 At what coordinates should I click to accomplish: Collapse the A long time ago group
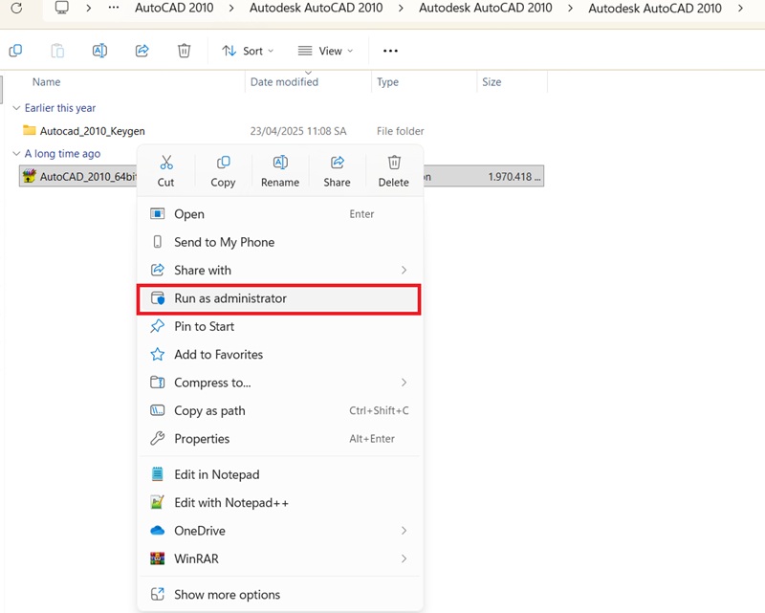[x=16, y=153]
